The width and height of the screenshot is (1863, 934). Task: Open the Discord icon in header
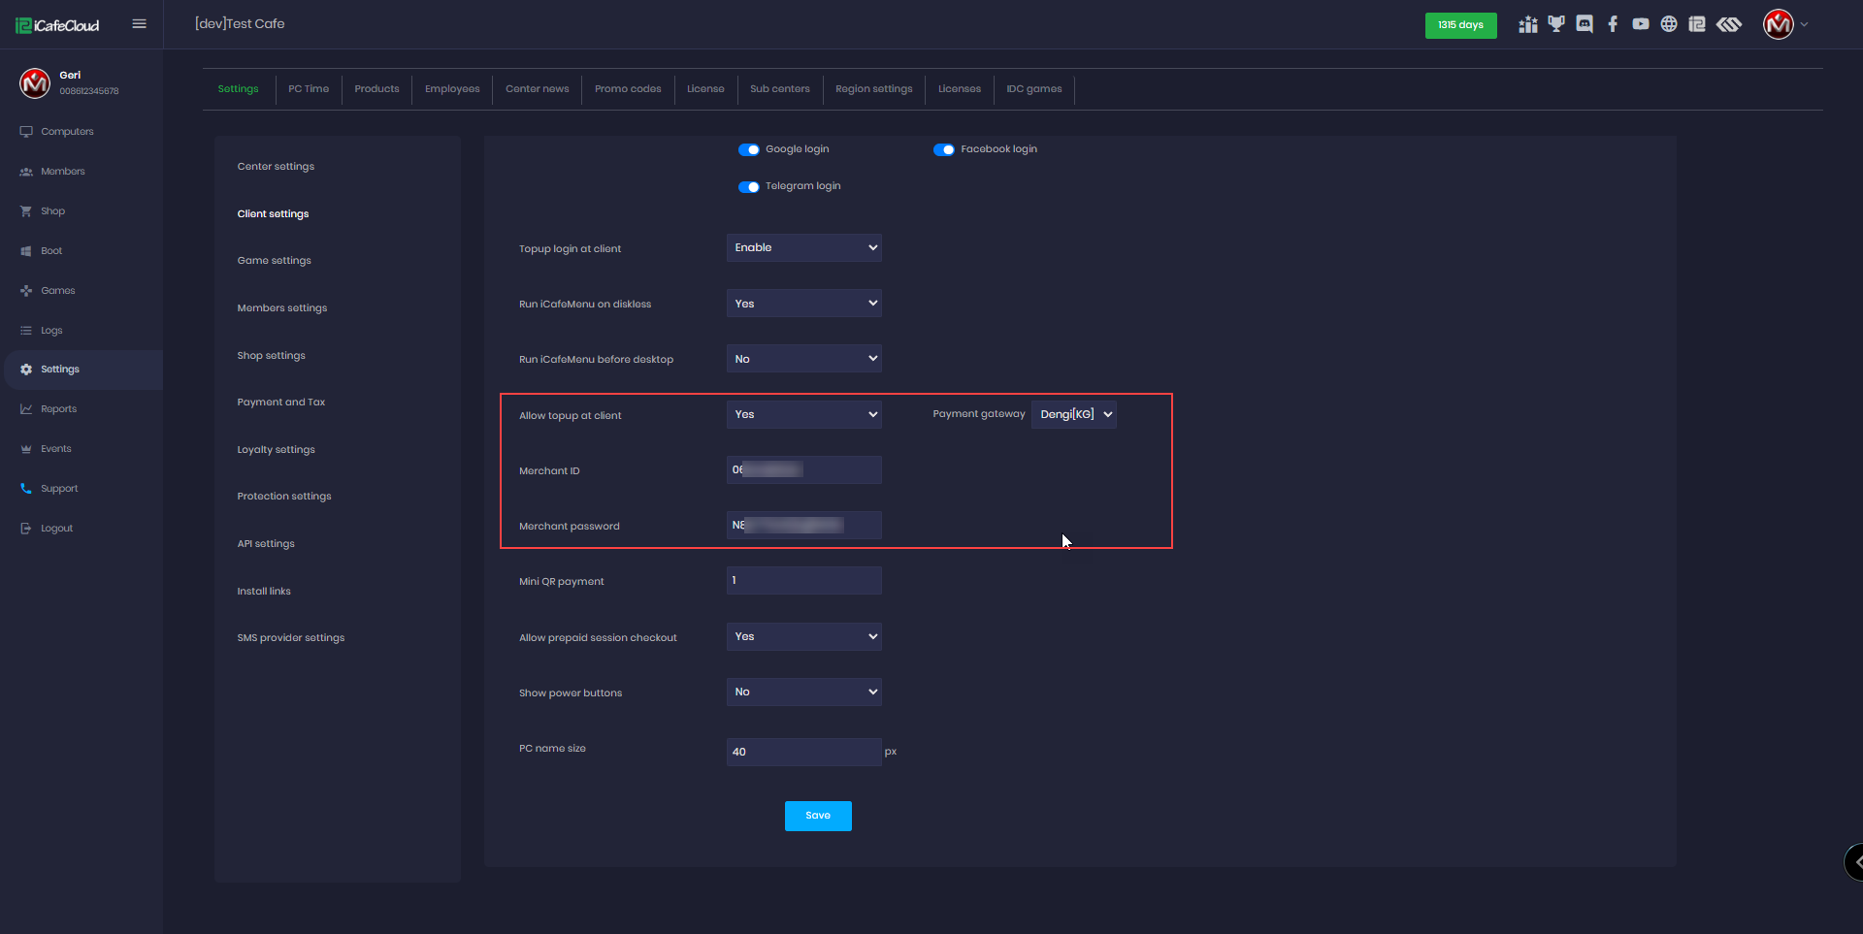1585,24
